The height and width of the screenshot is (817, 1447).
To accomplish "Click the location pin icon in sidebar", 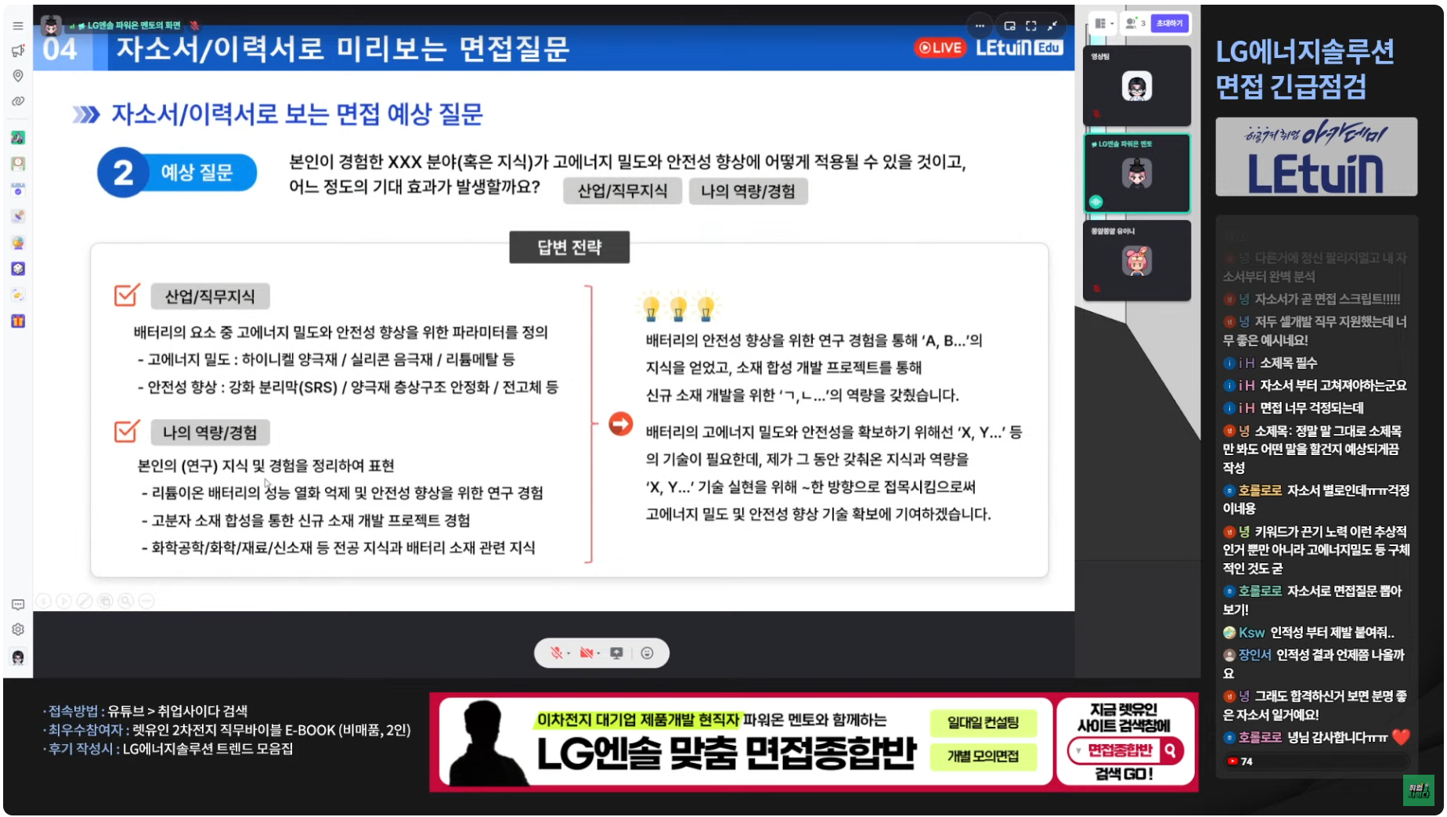I will coord(18,76).
